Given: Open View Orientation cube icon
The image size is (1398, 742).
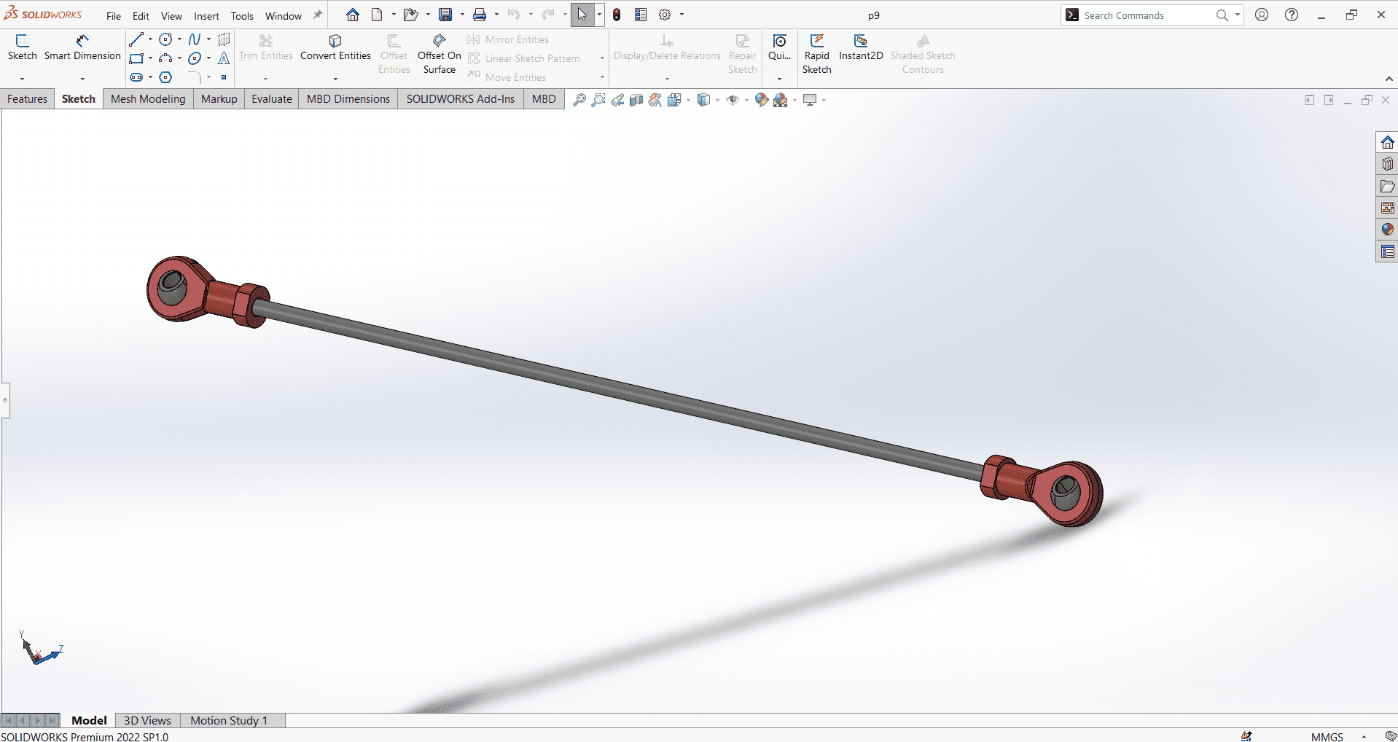Looking at the screenshot, I should point(674,100).
